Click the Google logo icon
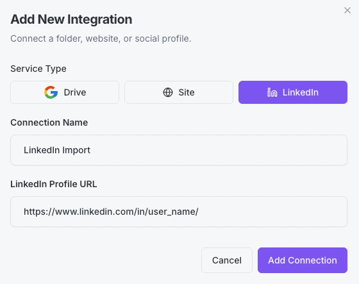Viewport: 359px width, 284px height. pyautogui.click(x=51, y=92)
